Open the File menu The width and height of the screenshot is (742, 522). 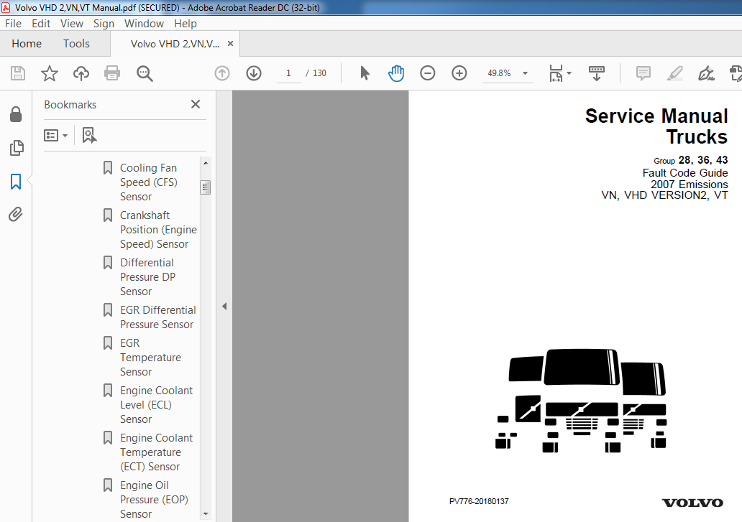[x=13, y=23]
